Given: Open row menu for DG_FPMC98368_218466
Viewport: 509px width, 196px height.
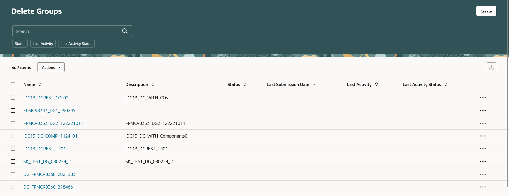Looking at the screenshot, I should tap(483, 187).
